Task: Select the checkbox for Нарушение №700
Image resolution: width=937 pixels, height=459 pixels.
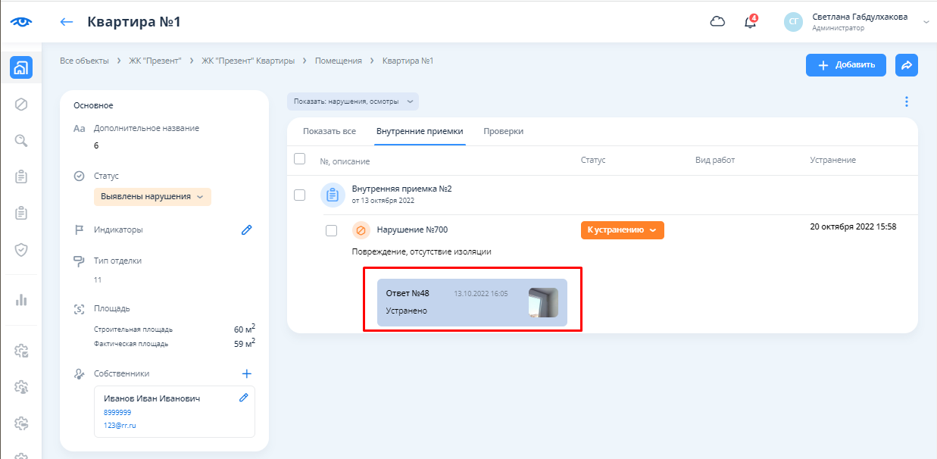Action: tap(331, 230)
